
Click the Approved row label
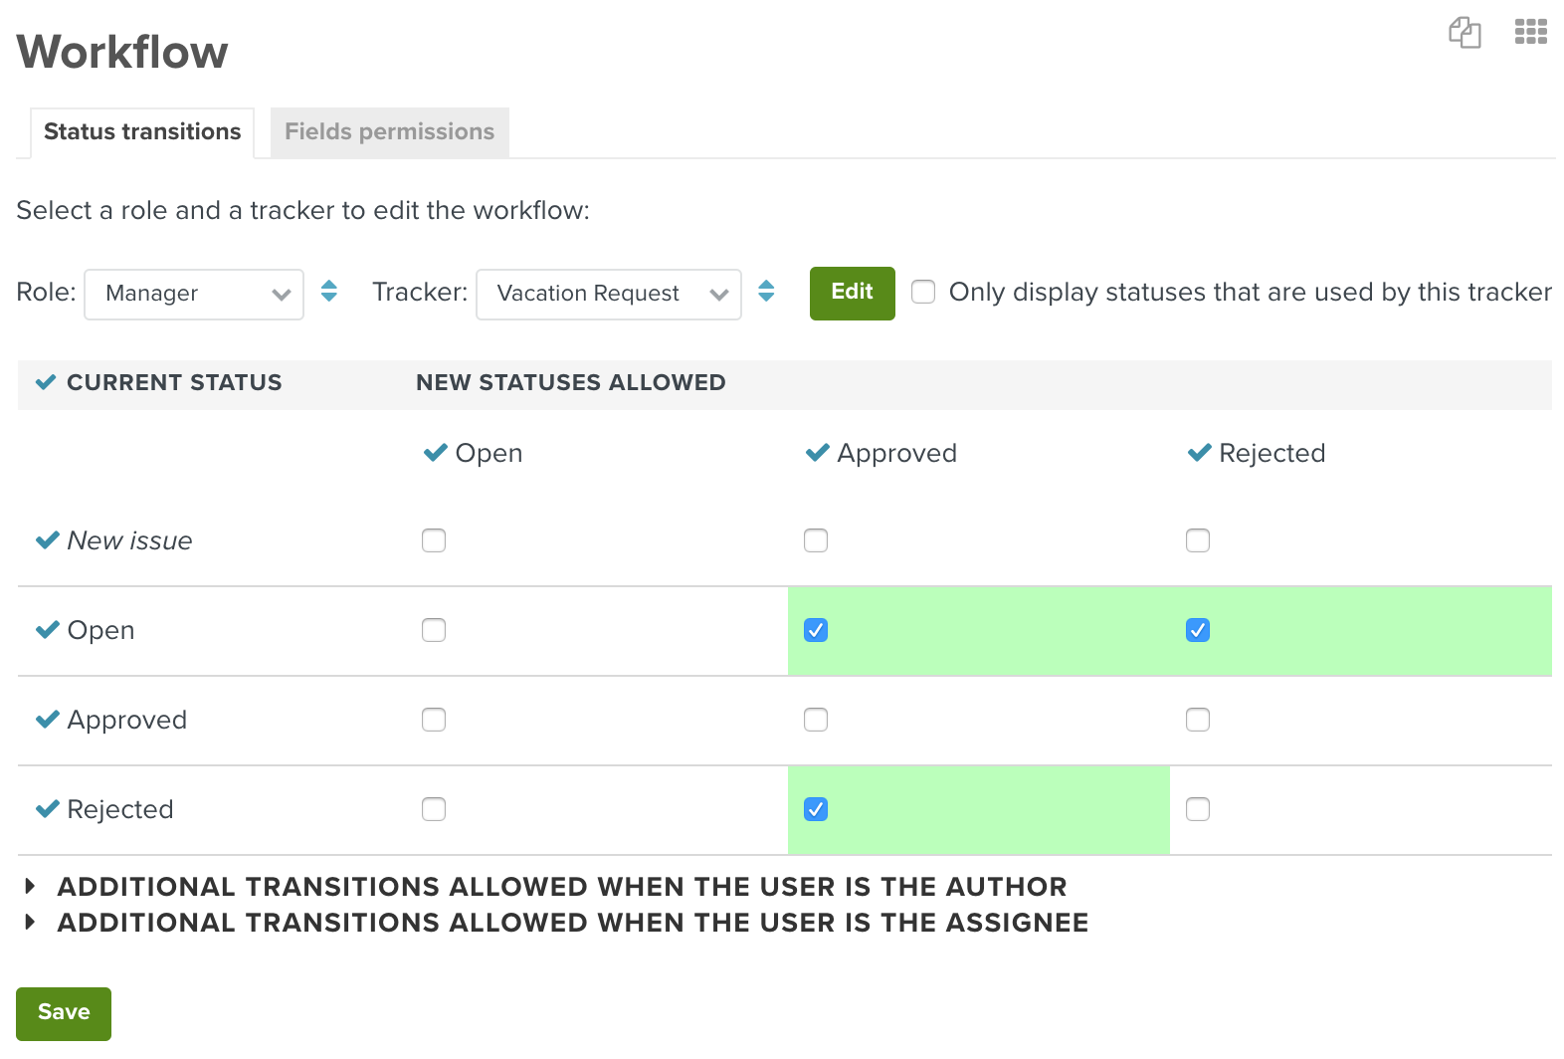127,720
